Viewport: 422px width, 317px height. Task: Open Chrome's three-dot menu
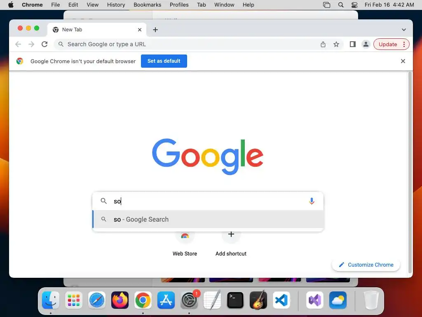[x=404, y=44]
